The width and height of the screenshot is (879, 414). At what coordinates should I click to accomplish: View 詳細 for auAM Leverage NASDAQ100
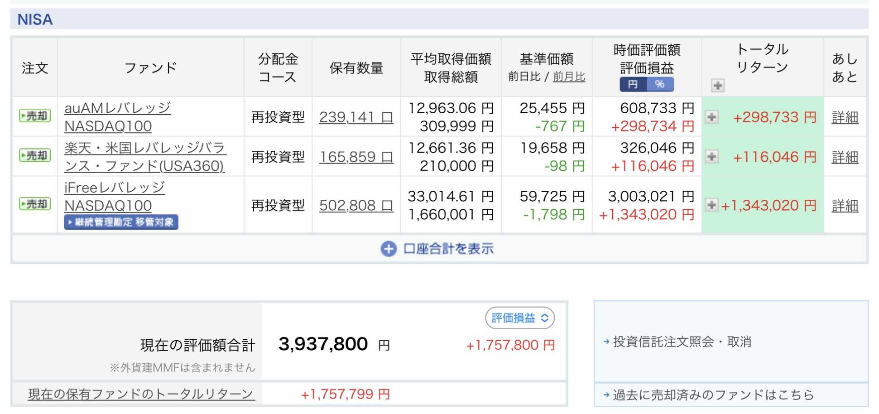coord(845,118)
